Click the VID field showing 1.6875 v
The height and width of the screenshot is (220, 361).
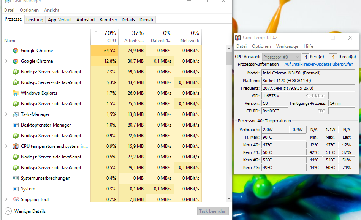[x=275, y=96]
